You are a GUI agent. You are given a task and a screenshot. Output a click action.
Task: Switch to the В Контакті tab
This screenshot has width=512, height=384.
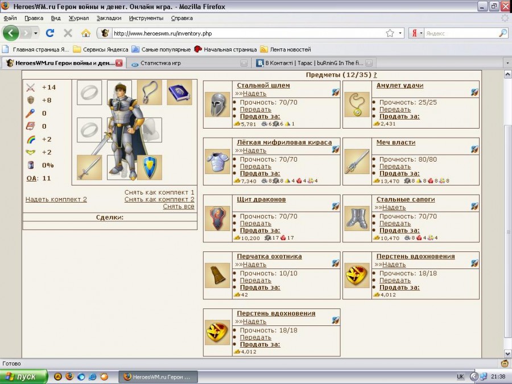(313, 63)
